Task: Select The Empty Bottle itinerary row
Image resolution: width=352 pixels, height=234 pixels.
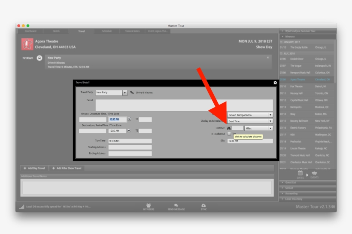Action: tap(306, 47)
